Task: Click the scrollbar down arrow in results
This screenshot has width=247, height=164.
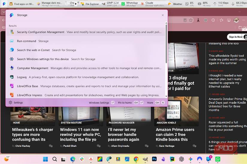Action: tap(166, 96)
